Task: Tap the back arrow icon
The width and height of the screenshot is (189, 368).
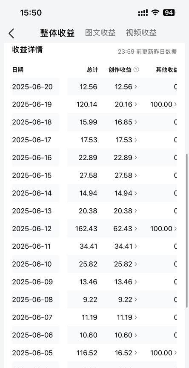Action: tap(11, 33)
